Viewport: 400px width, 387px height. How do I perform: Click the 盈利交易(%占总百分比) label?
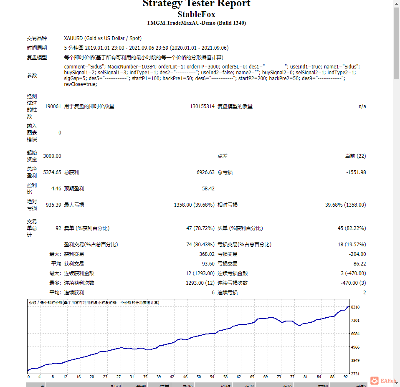pyautogui.click(x=91, y=245)
